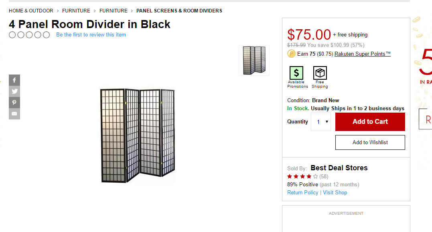The width and height of the screenshot is (432, 232).
Task: Select the third review rating circle
Action: tap(29, 35)
